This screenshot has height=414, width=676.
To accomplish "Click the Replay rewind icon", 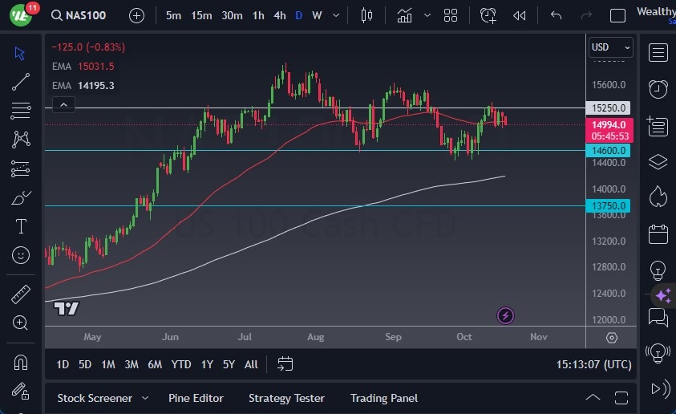I will [520, 15].
